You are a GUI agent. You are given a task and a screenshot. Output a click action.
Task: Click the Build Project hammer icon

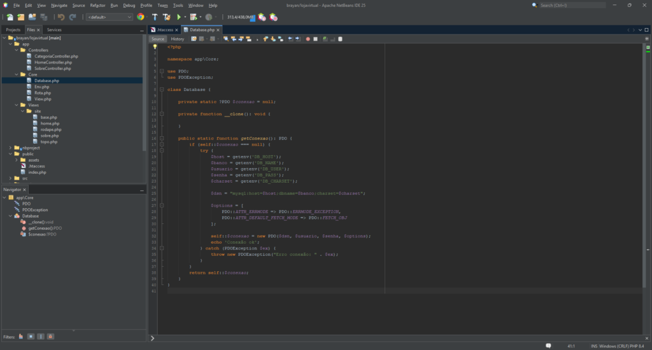(155, 17)
